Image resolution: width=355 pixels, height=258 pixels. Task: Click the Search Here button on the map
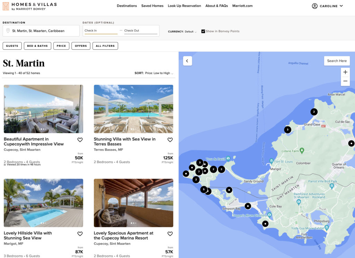coord(337,61)
